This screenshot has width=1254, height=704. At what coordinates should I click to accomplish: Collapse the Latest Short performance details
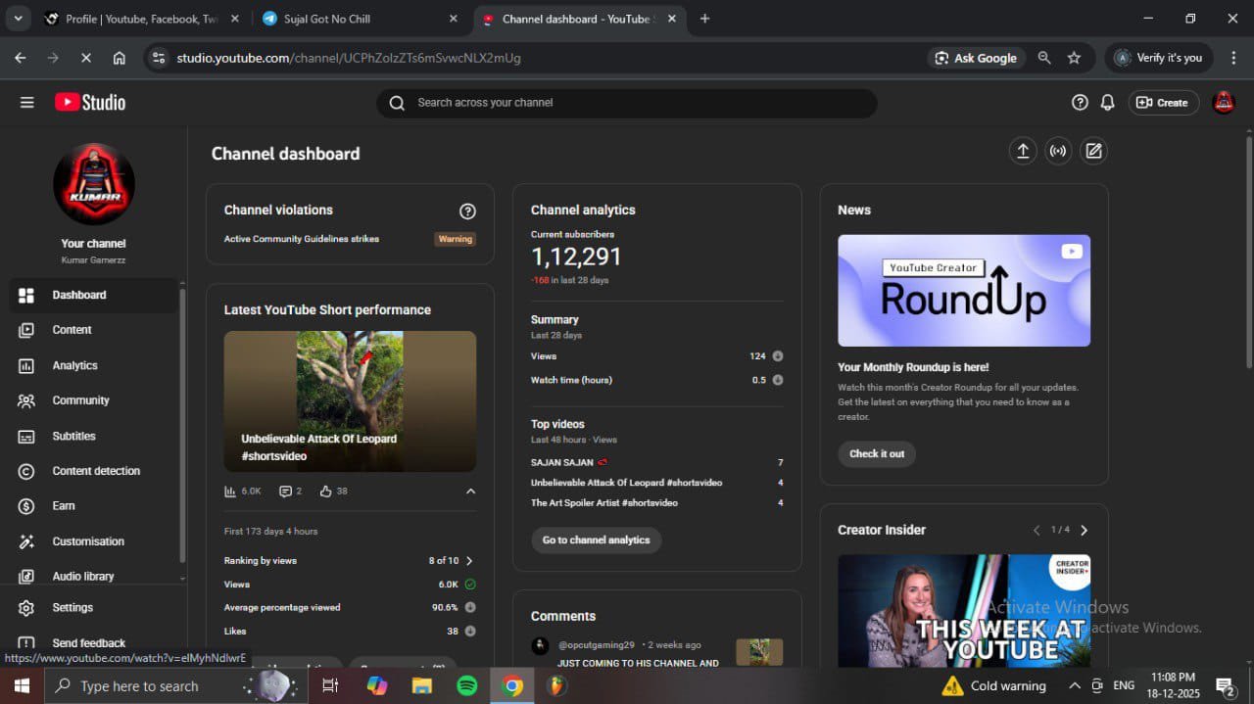pos(470,492)
